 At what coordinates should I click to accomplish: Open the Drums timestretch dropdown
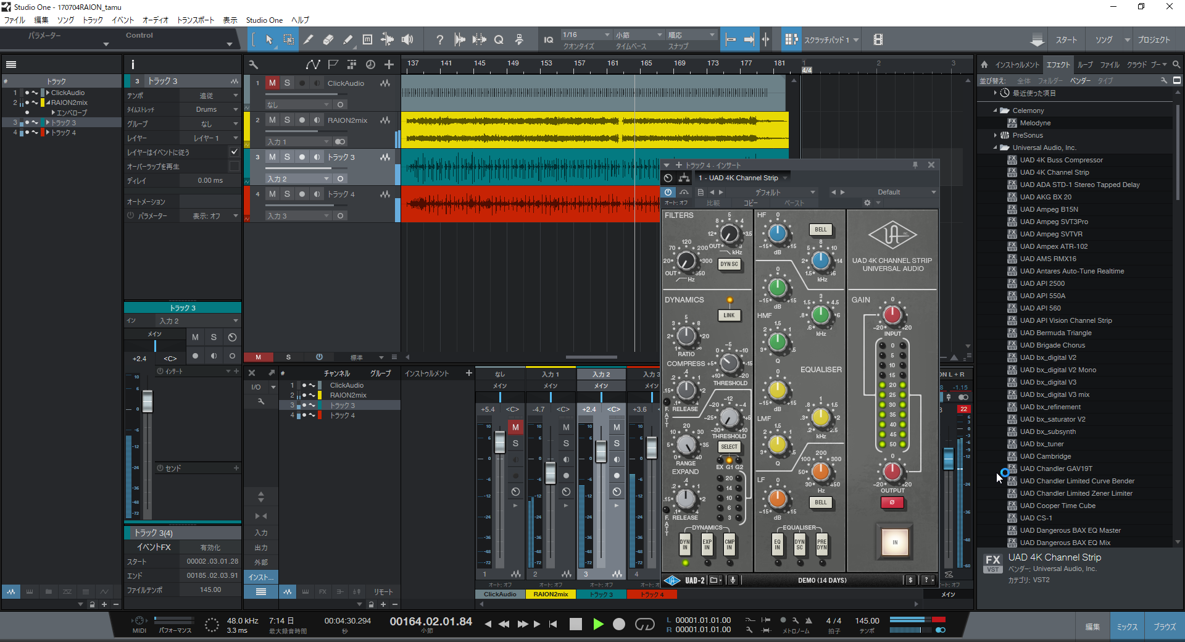[x=210, y=109]
